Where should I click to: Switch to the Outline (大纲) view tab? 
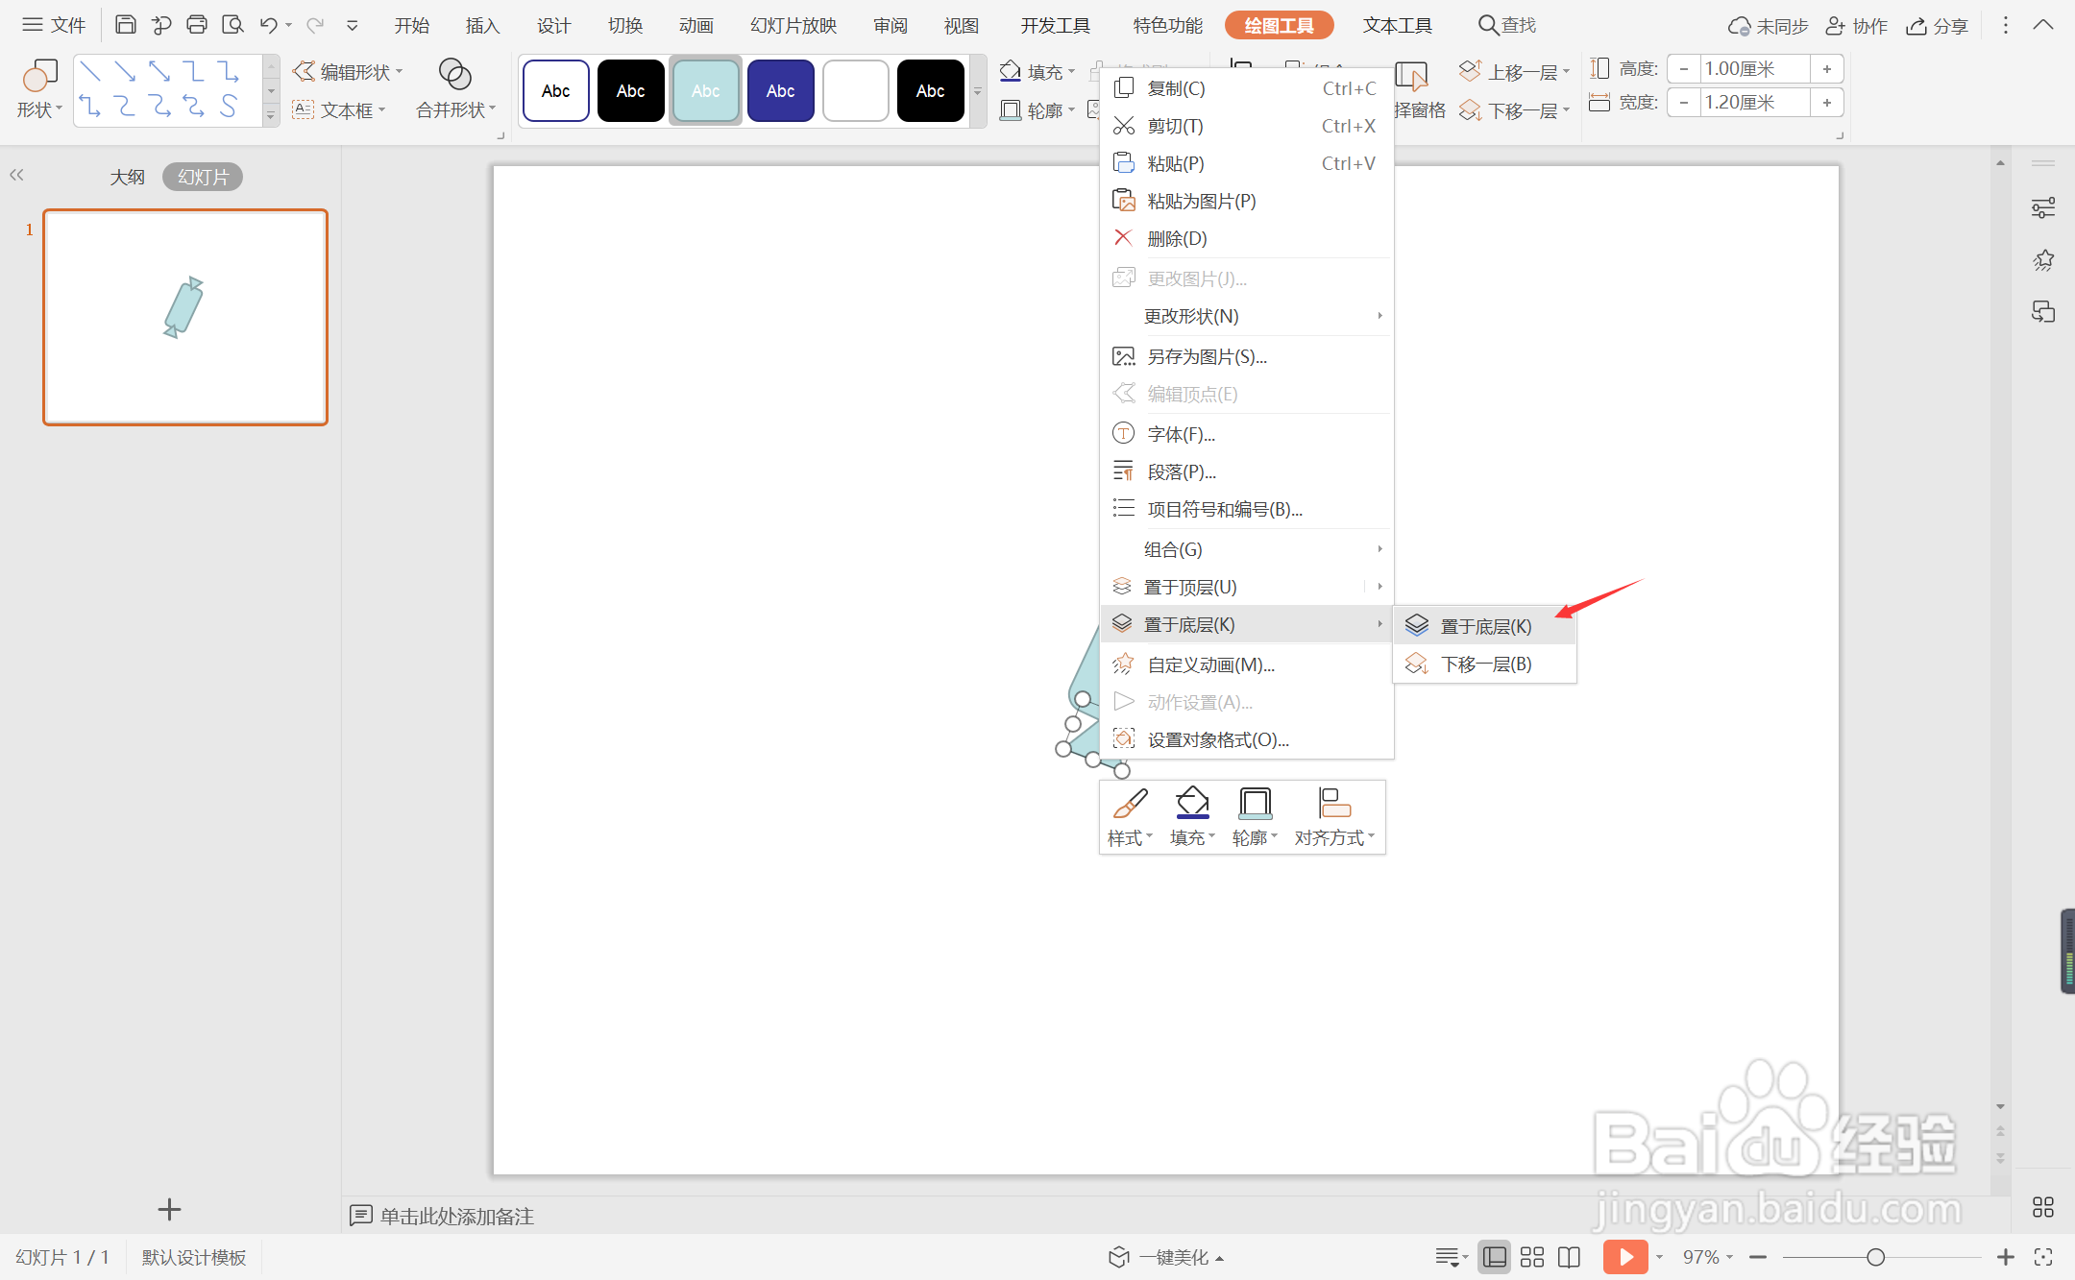[x=127, y=177]
